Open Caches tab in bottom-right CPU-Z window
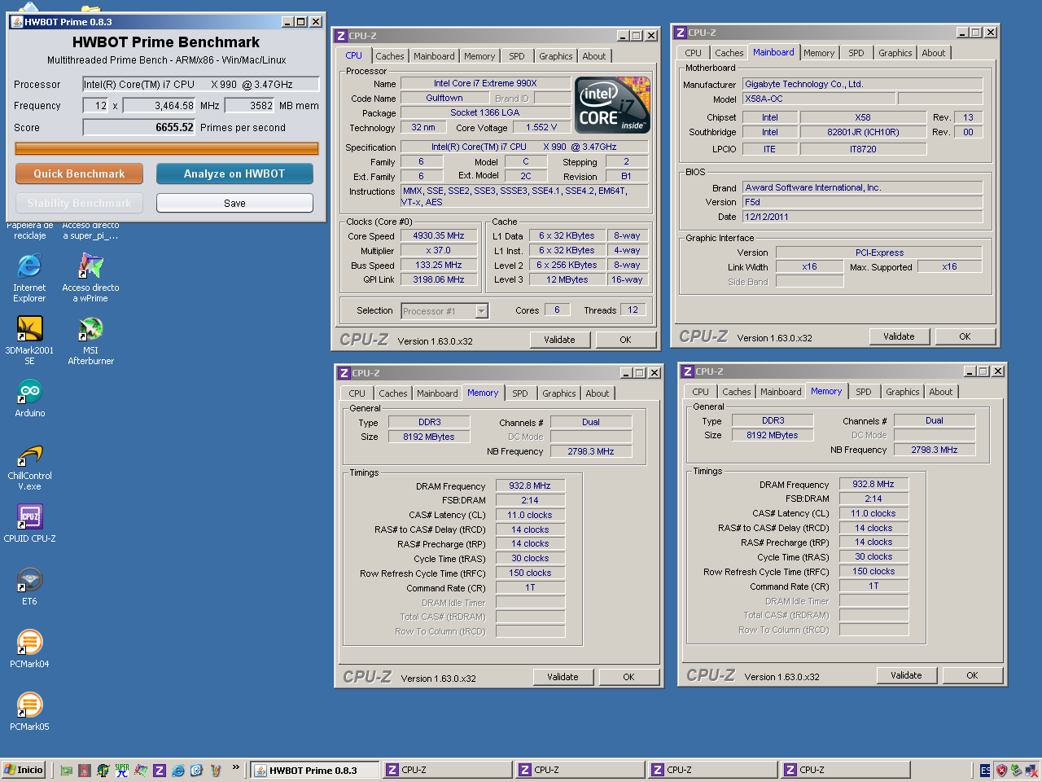The height and width of the screenshot is (782, 1042). (x=737, y=392)
